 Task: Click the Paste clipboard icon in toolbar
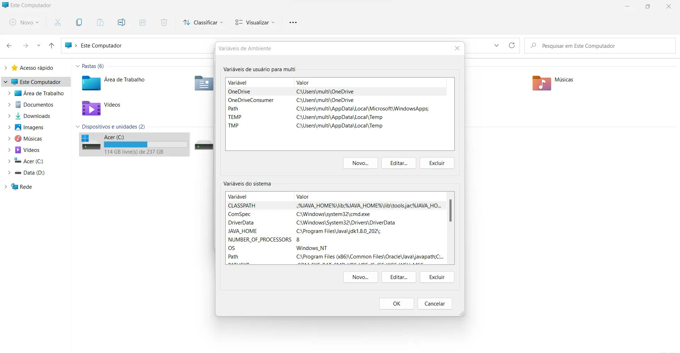tap(100, 22)
